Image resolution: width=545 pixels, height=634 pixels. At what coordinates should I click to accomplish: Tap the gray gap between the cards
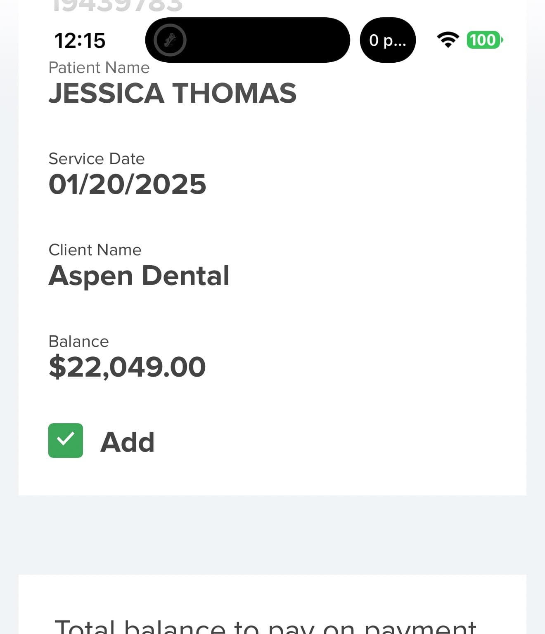pos(272,535)
